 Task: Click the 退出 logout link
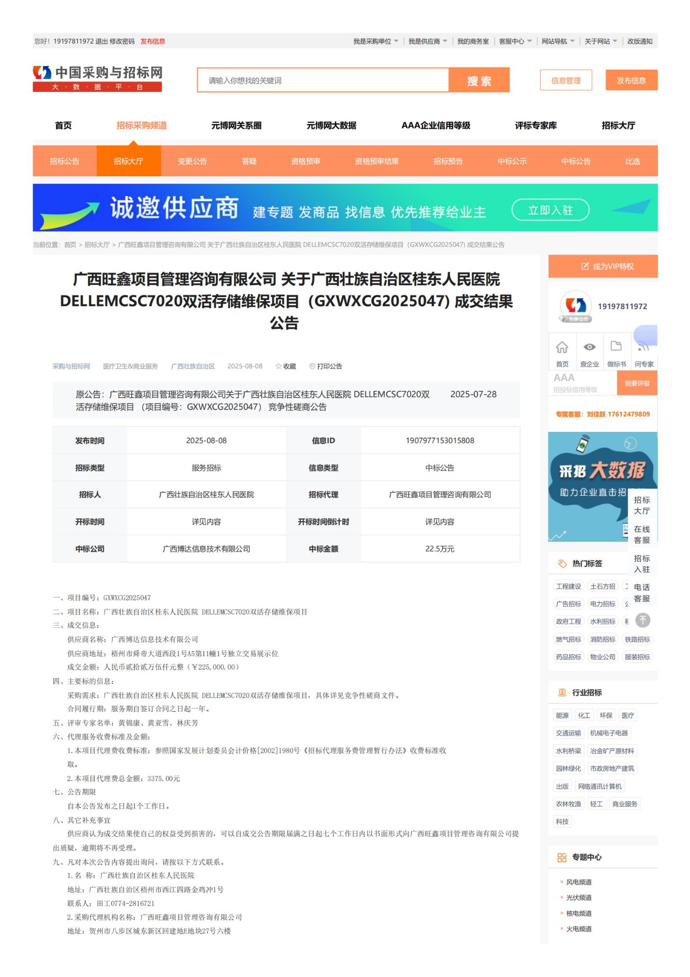coord(102,41)
